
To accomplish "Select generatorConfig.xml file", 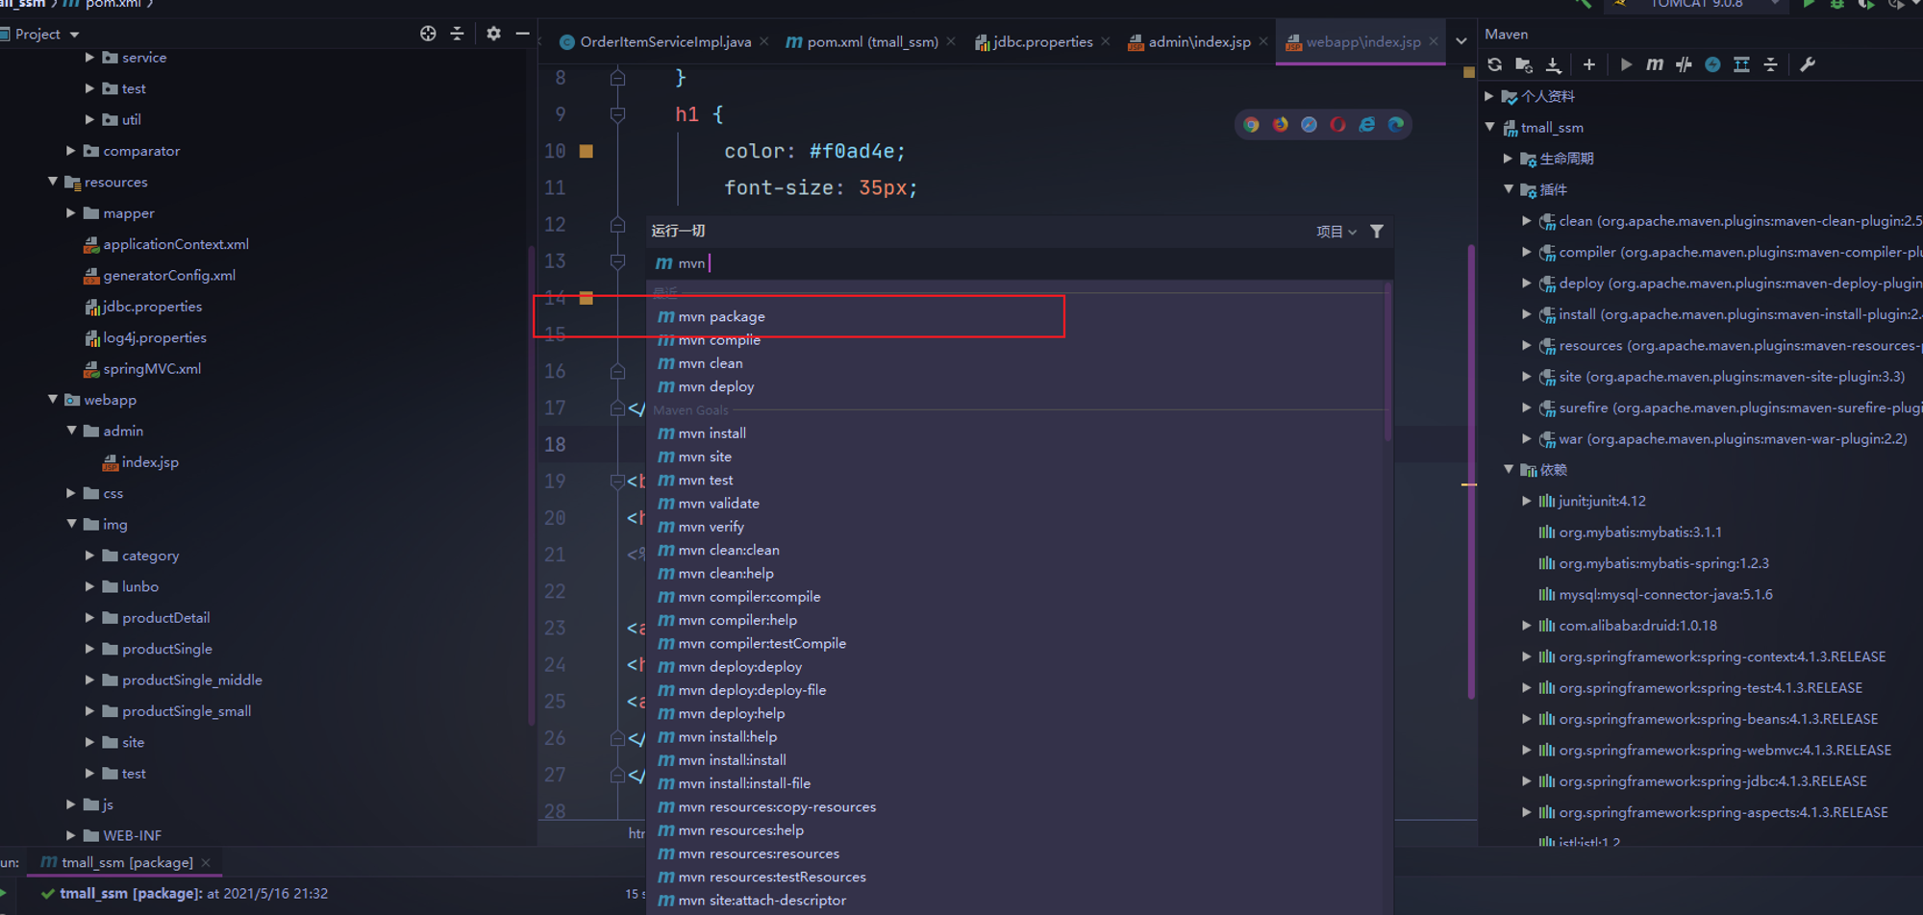I will point(159,275).
